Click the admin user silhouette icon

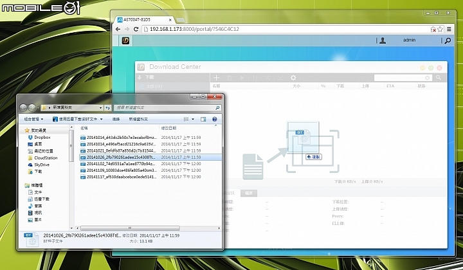pos(383,40)
